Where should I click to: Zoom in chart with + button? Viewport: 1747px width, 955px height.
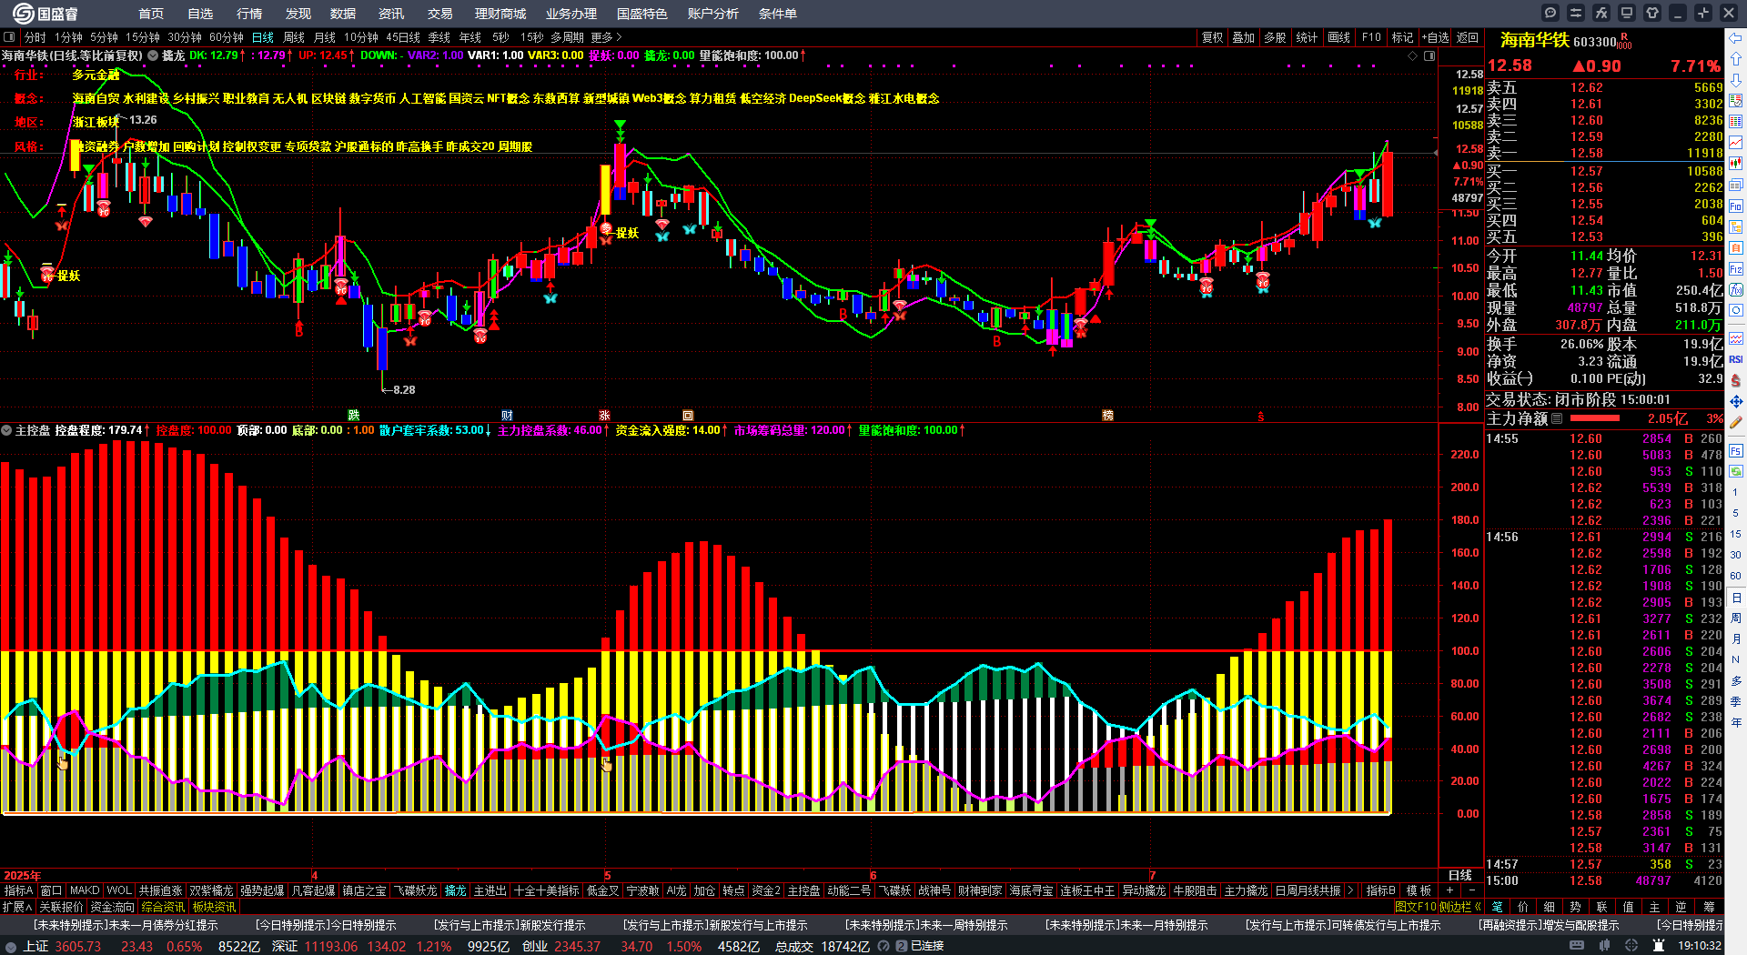coord(1449,890)
